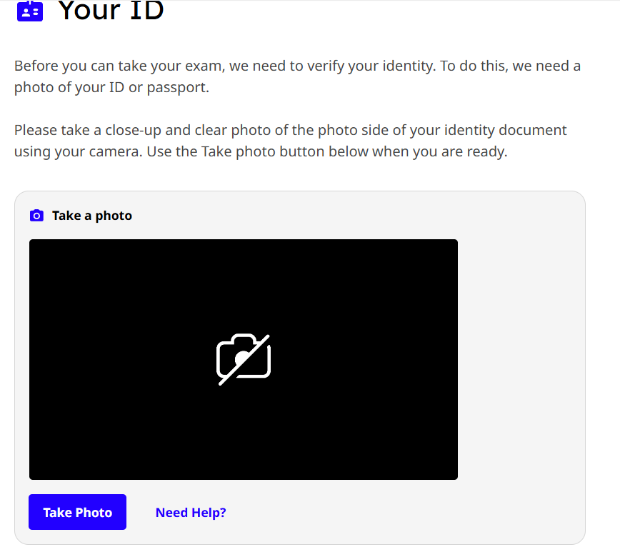
Task: Click the small camera icon beside Take a photo
Action: pyautogui.click(x=36, y=216)
